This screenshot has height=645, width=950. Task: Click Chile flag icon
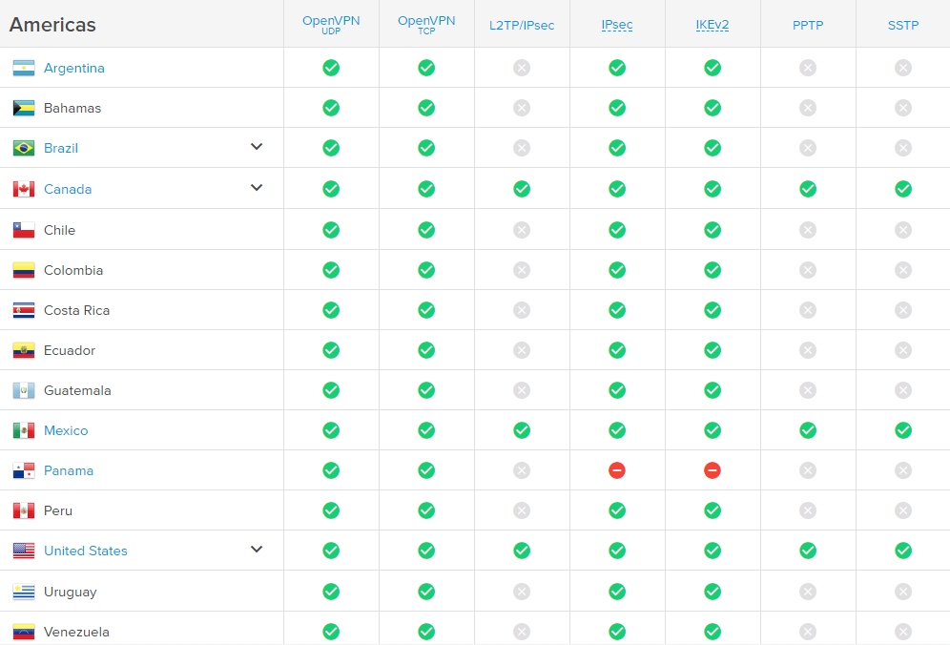pos(24,230)
